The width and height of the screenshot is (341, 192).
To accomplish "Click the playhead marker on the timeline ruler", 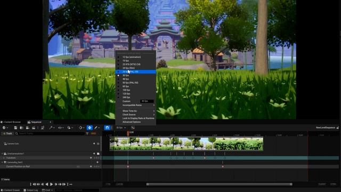I will 128,133.
